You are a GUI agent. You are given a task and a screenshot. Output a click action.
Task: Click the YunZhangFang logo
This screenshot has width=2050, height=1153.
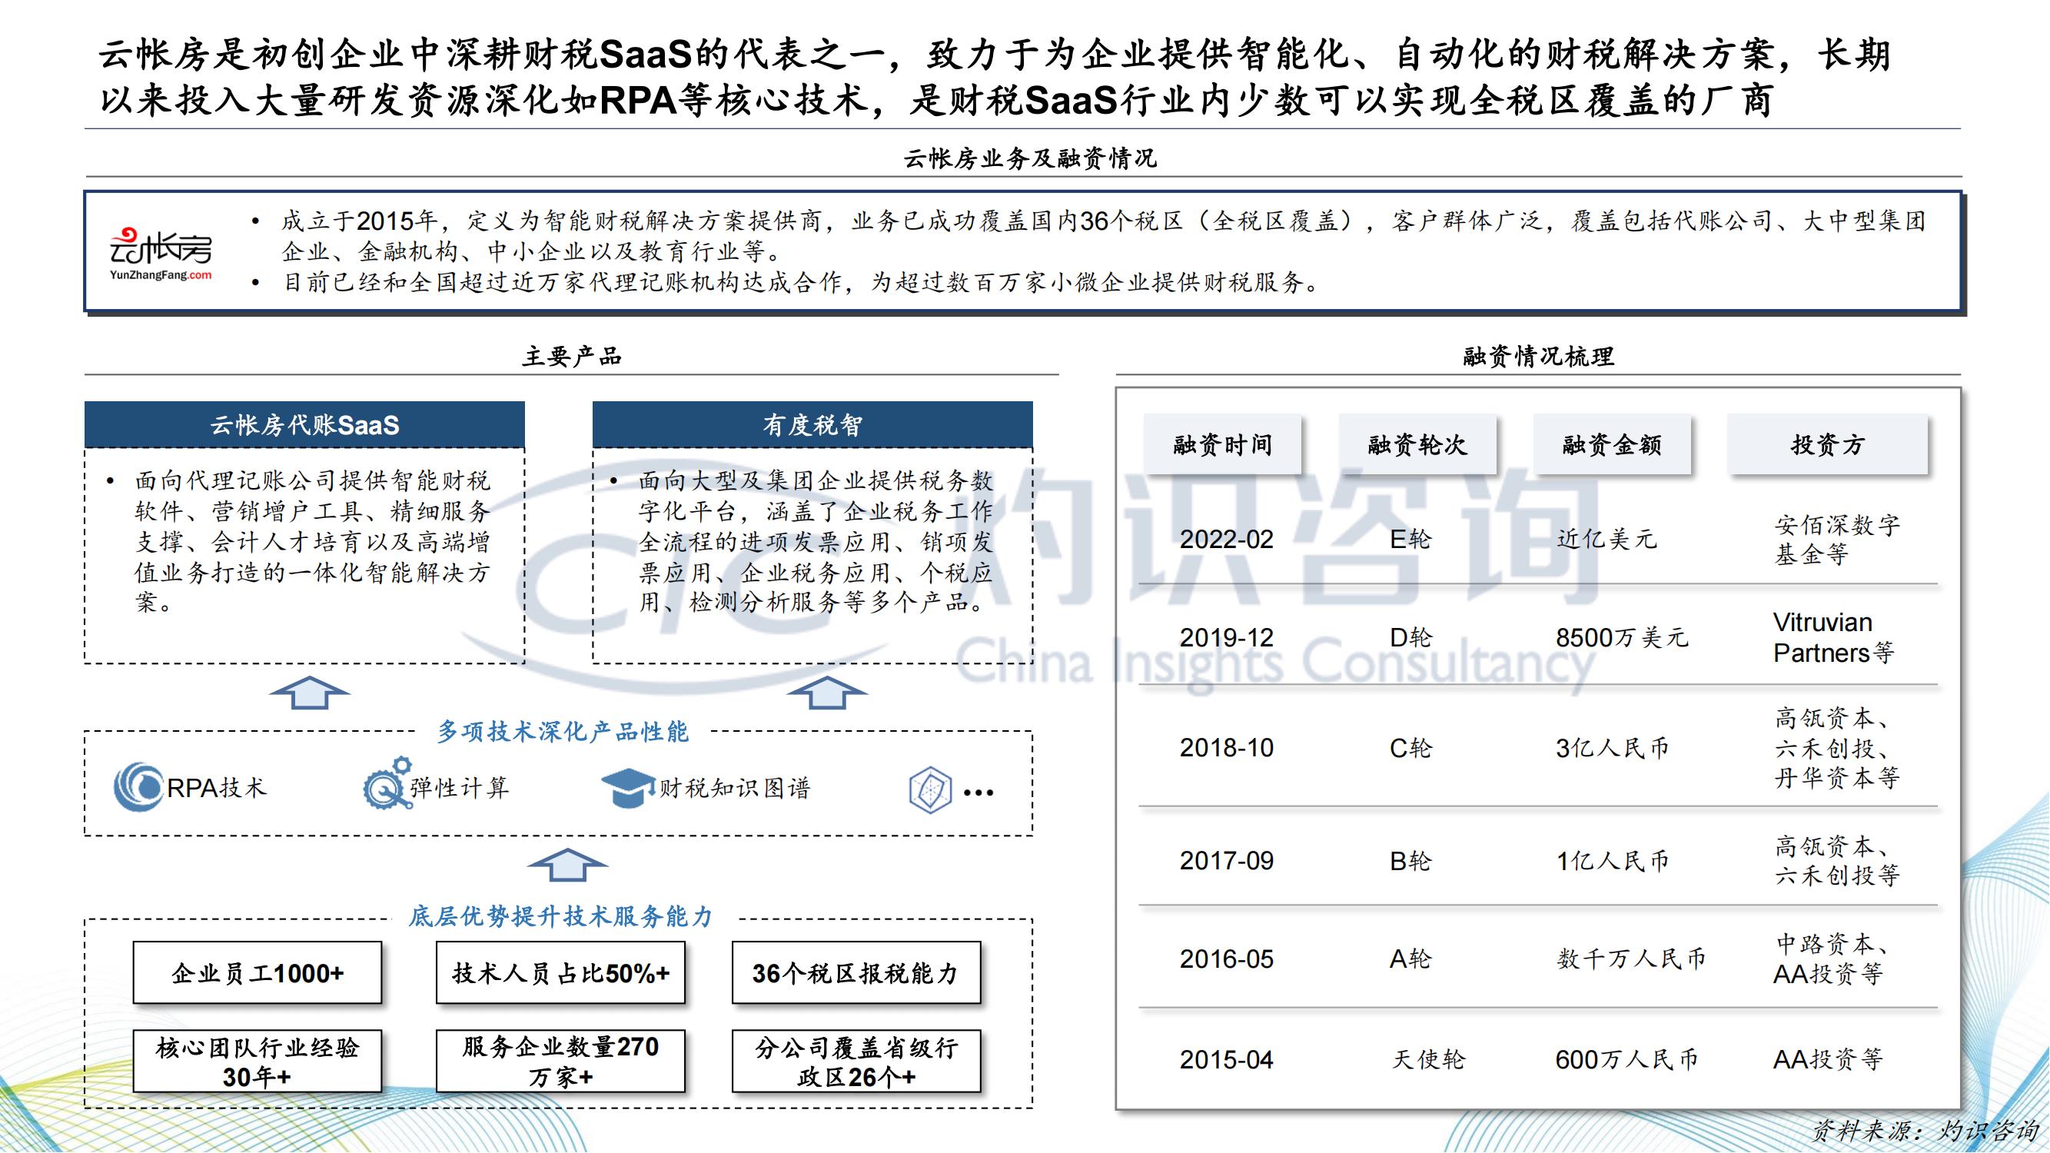point(161,254)
